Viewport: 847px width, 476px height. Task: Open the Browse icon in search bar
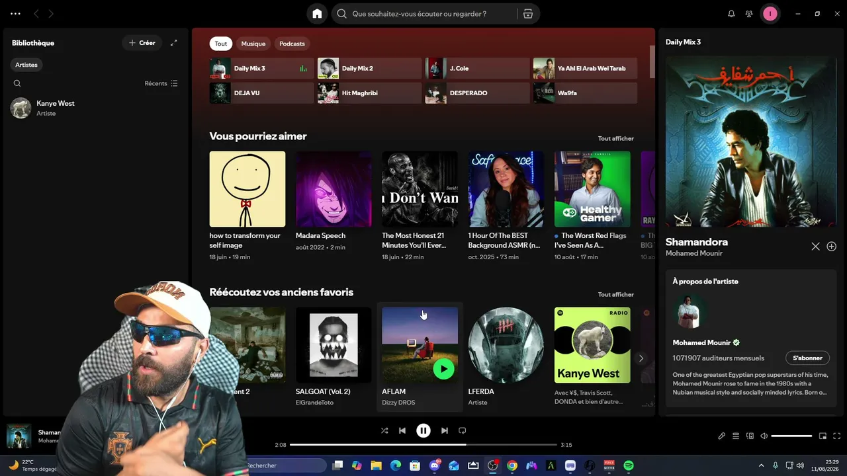[x=527, y=14]
